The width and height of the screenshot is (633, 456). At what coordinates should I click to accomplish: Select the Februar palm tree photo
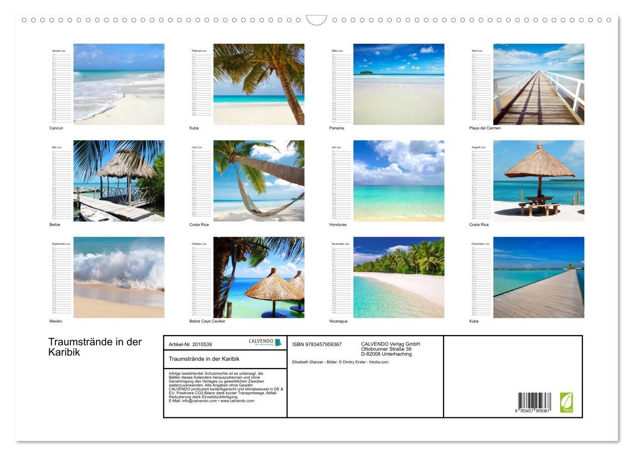point(259,84)
